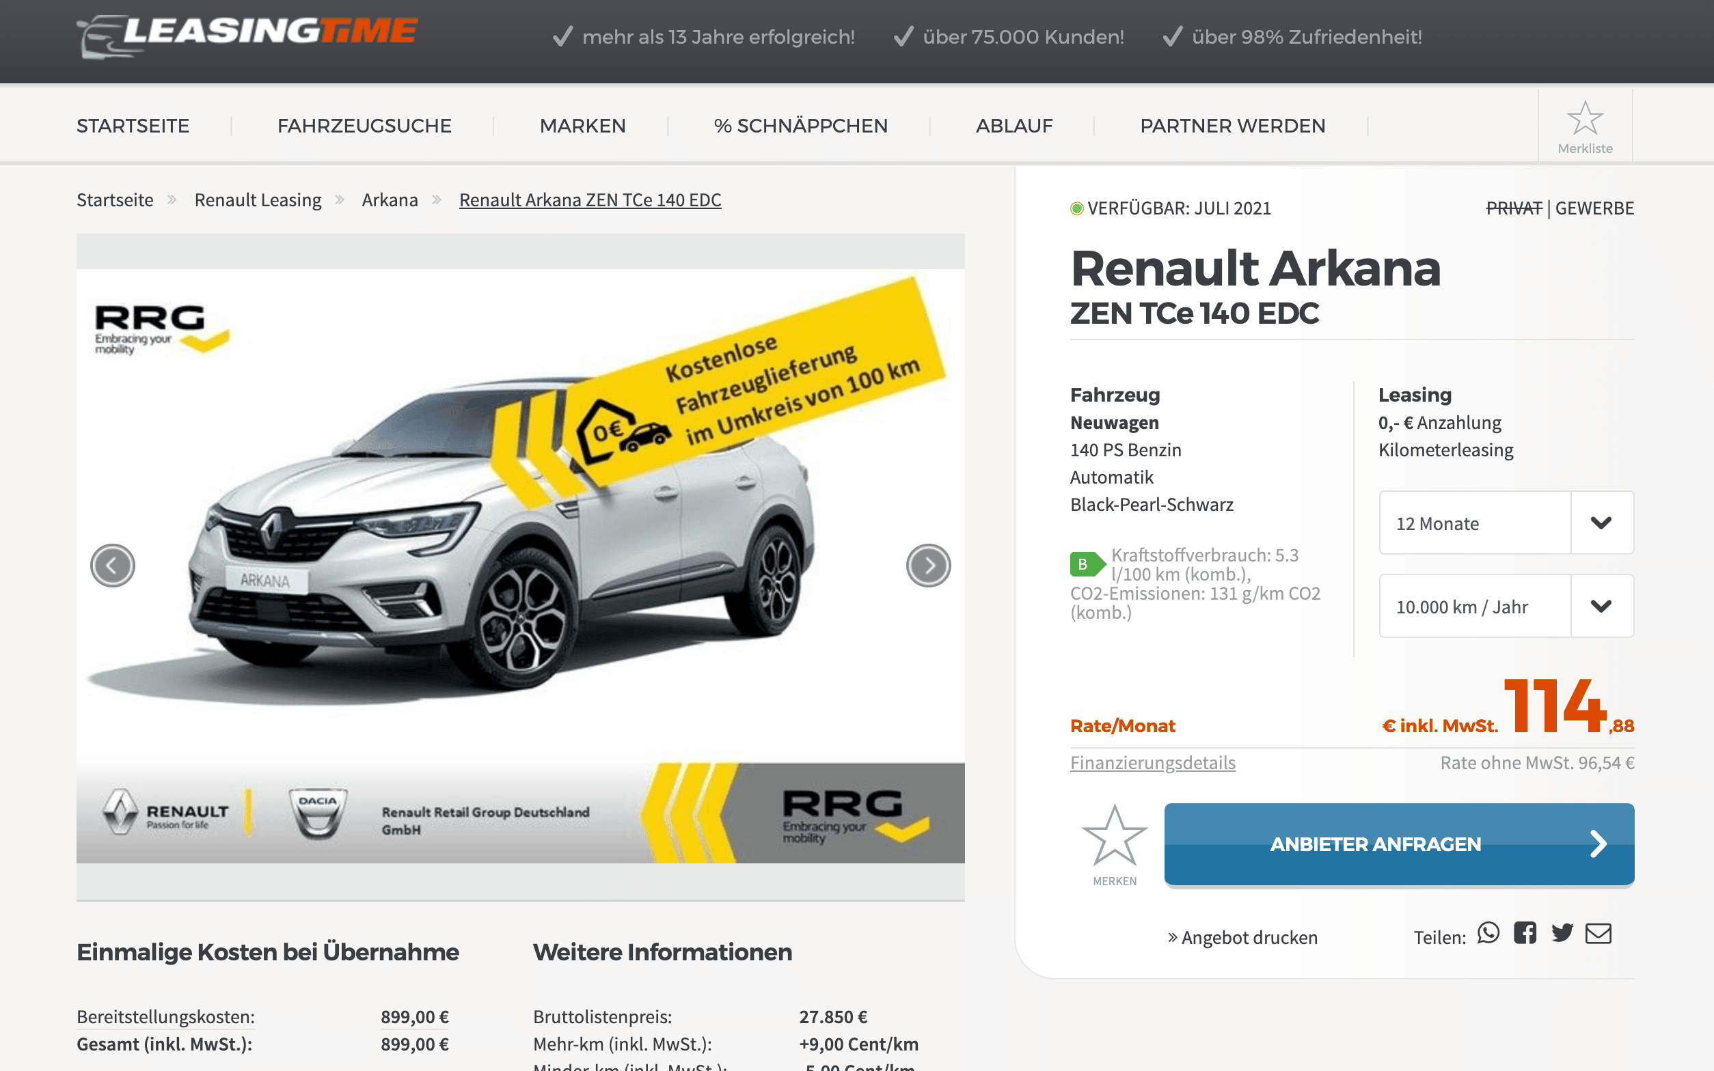This screenshot has width=1714, height=1071.
Task: Open the 10.000 km / Jahr dropdown
Action: [1506, 607]
